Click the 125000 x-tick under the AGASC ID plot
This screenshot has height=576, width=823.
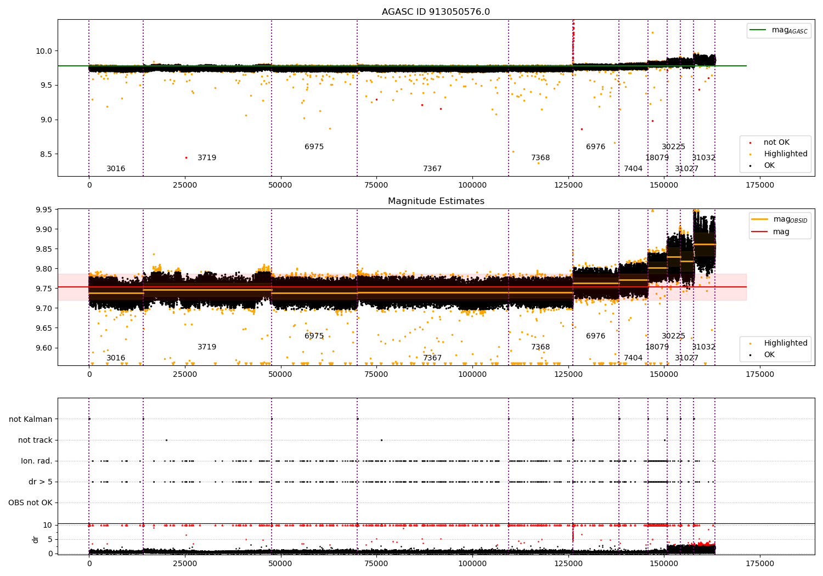(x=568, y=185)
